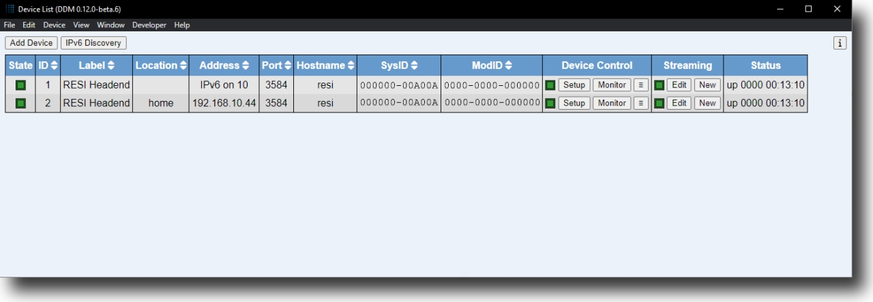Click uptime status of device 2
This screenshot has width=873, height=302.
(765, 103)
